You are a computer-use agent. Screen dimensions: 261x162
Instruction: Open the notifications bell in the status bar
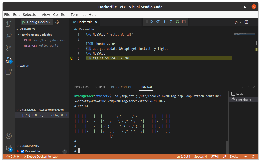click(253, 156)
